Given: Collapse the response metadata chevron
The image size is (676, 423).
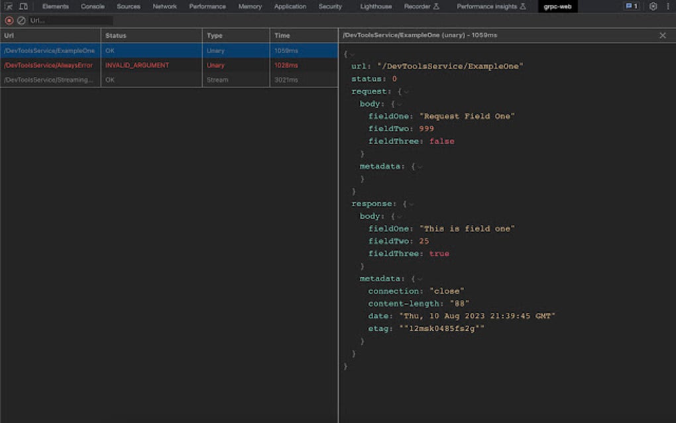Looking at the screenshot, I should click(x=420, y=279).
